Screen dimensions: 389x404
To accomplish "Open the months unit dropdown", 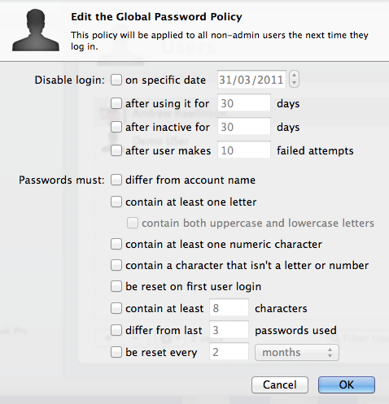I will click(297, 353).
